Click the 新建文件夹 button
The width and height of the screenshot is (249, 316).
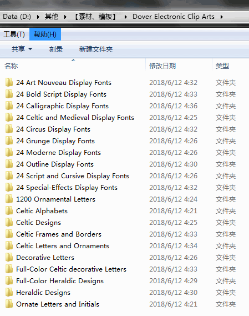tap(96, 49)
